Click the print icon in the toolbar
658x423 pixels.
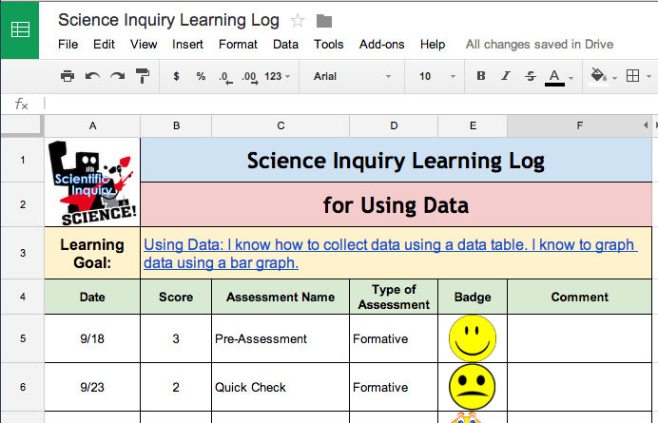(x=68, y=76)
